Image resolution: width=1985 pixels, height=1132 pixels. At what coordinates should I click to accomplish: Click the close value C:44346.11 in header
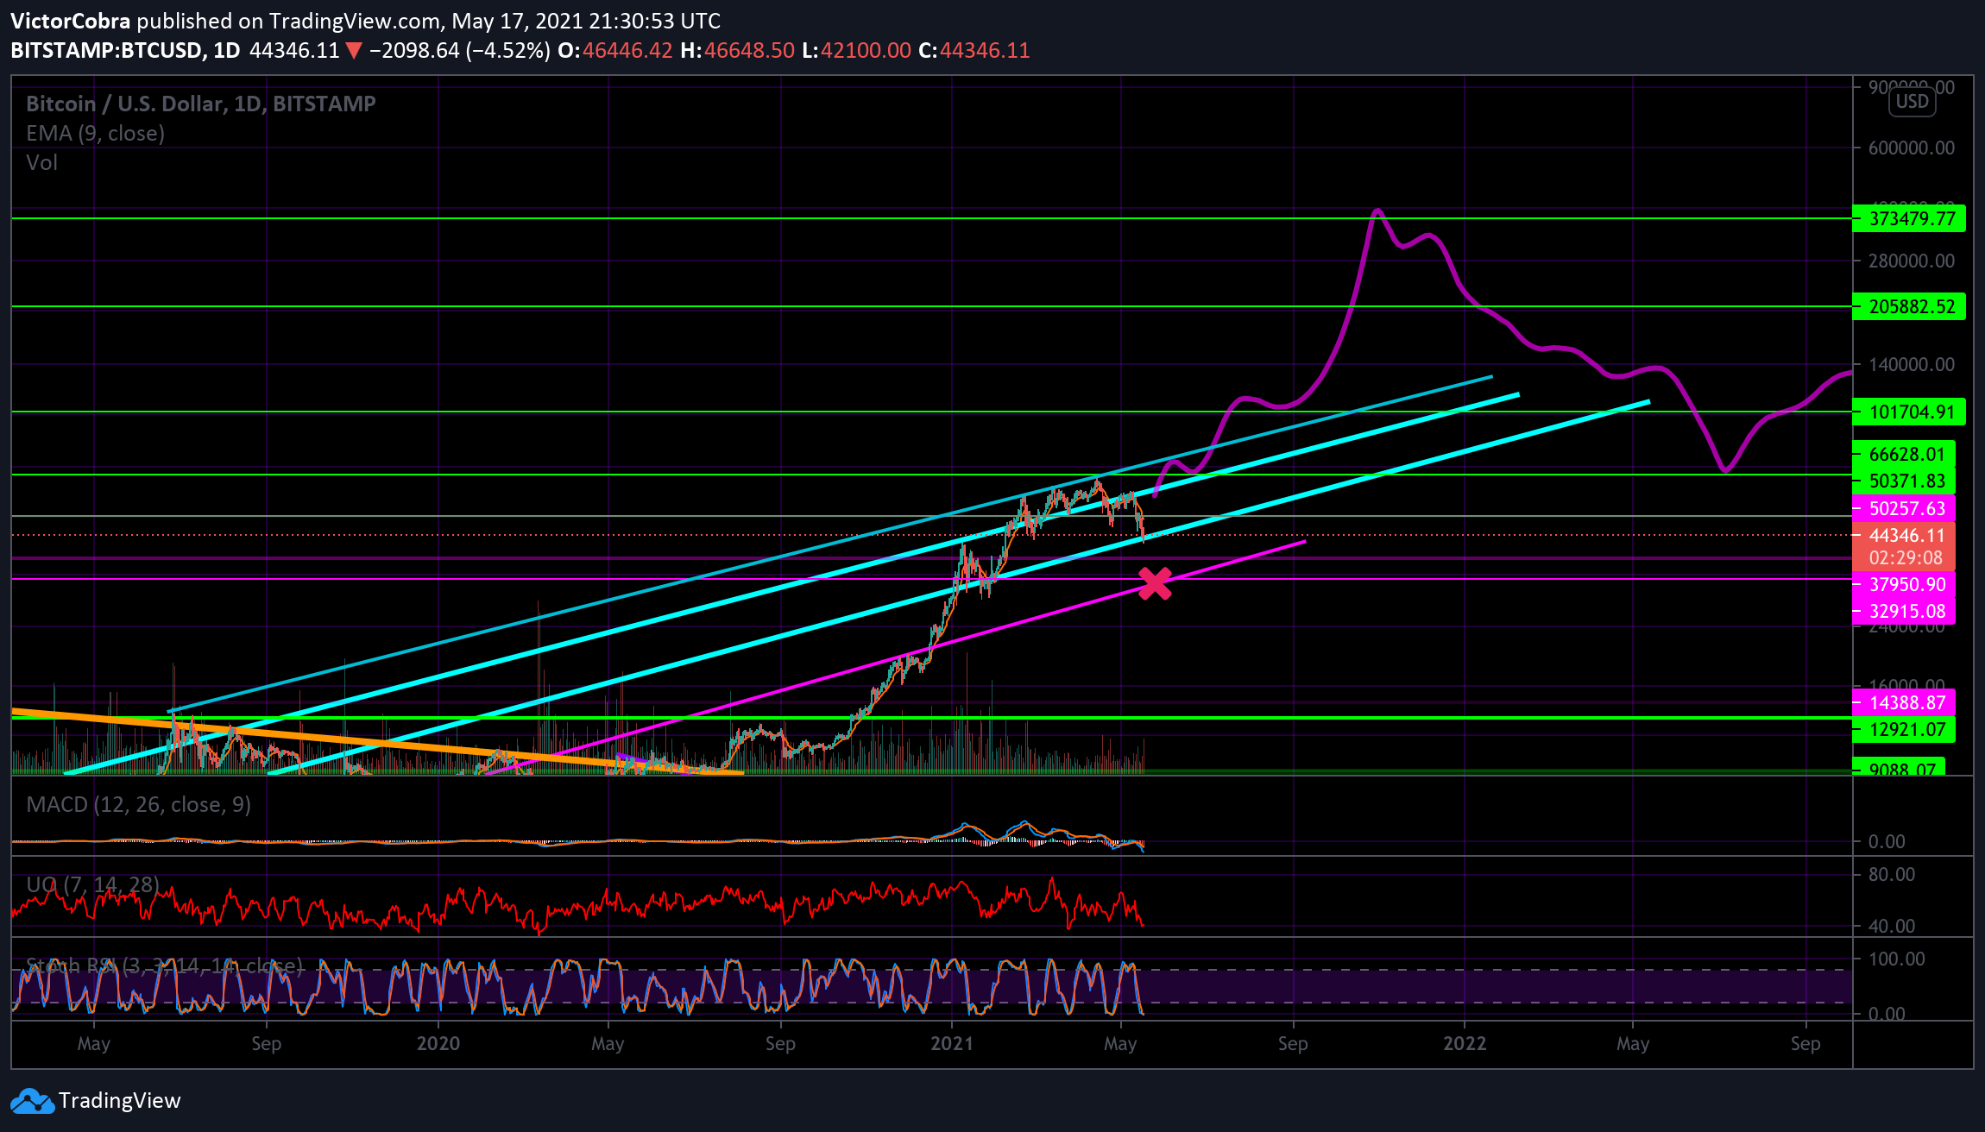(974, 50)
